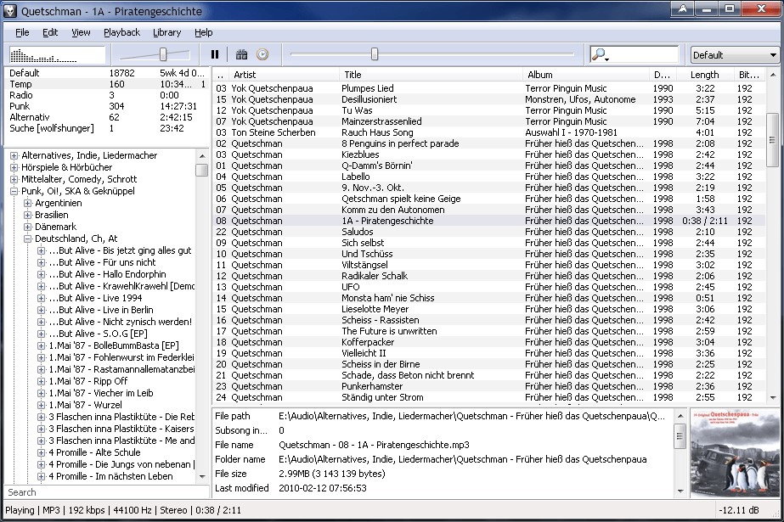The height and width of the screenshot is (522, 784).
Task: Open the Playback menu
Action: coord(121,32)
